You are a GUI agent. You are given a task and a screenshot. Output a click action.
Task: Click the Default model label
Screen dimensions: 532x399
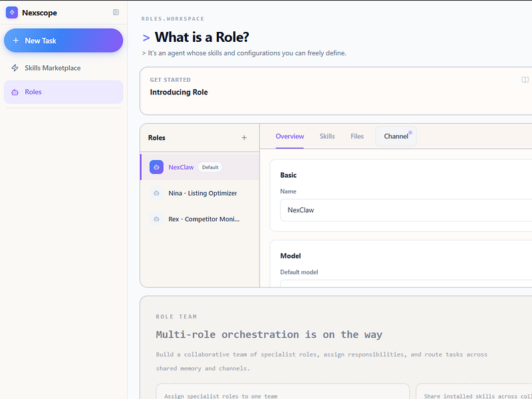[x=299, y=272]
